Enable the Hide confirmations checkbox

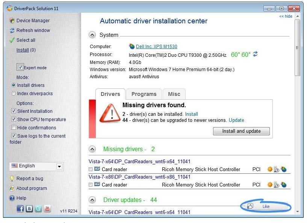[x=14, y=127]
